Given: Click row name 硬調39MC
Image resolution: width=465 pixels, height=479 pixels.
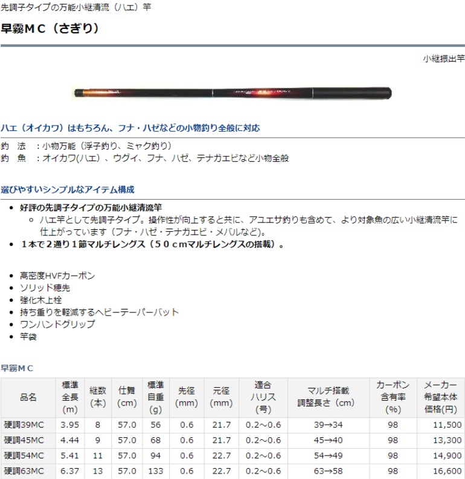Looking at the screenshot, I should coord(24,425).
